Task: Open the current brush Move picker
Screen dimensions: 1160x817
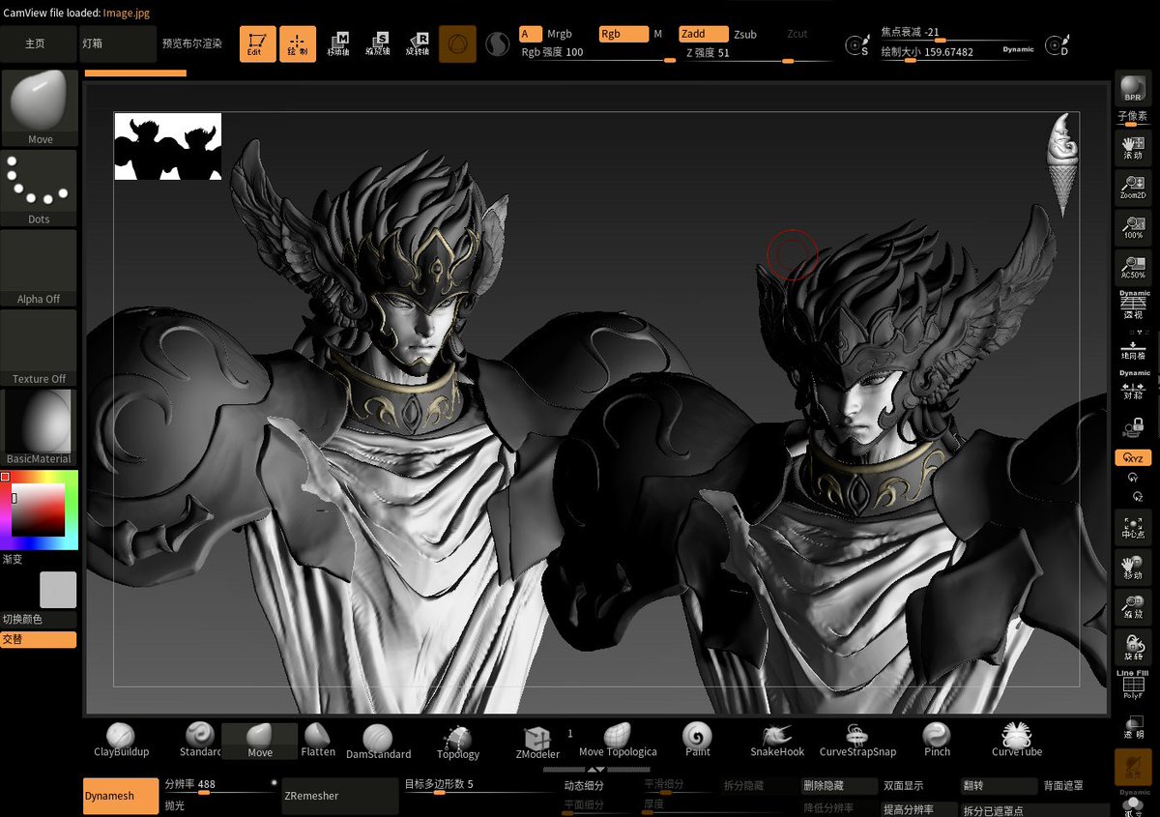Action: [40, 107]
